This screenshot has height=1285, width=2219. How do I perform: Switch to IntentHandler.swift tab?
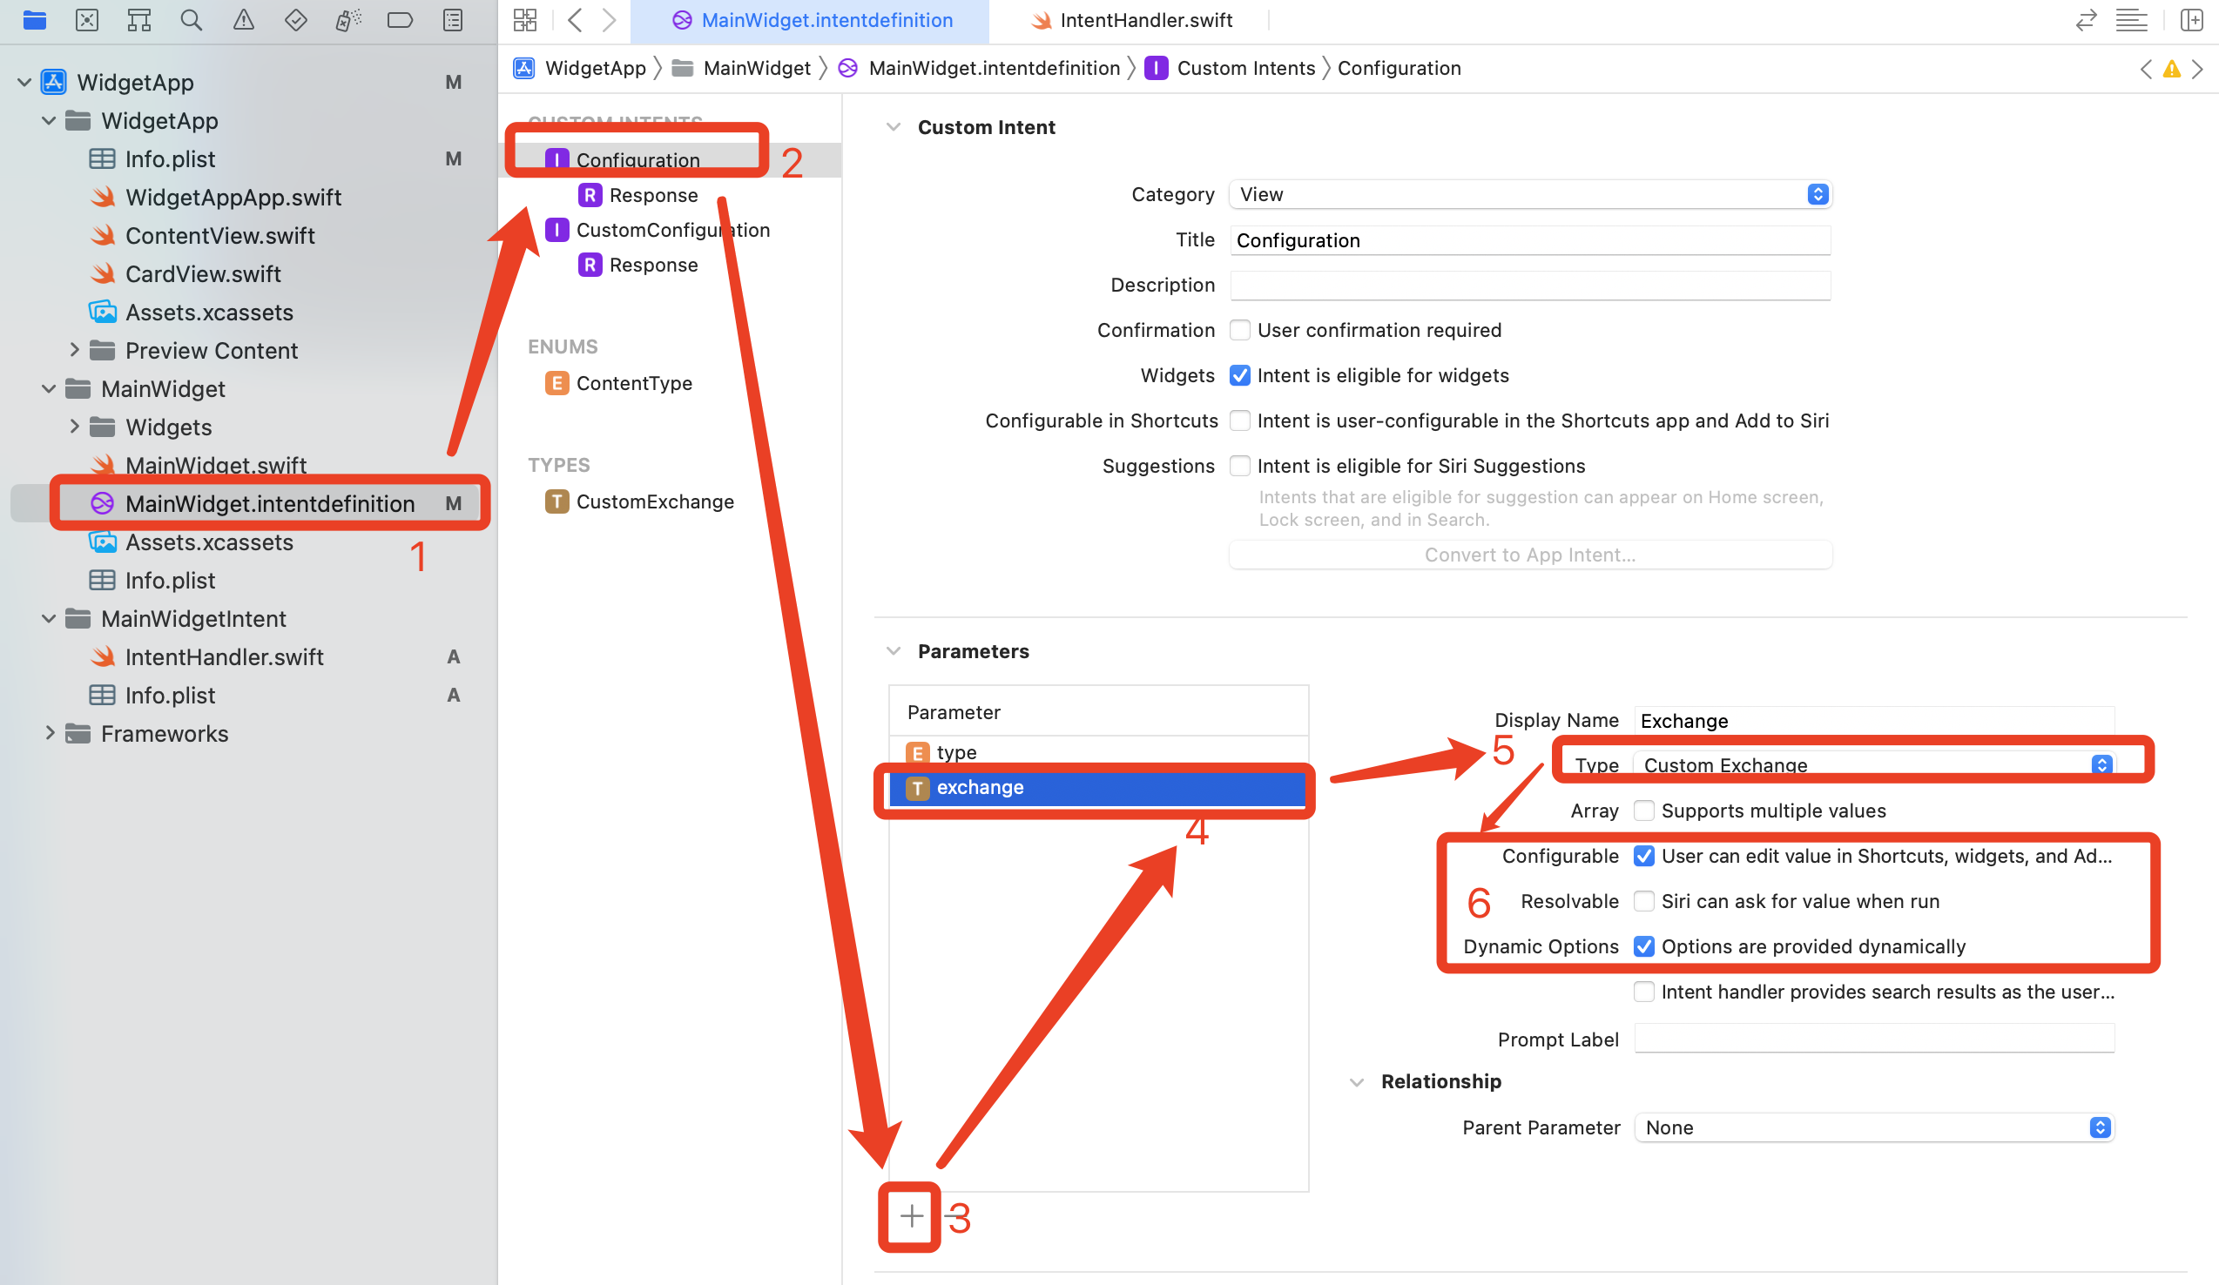[1131, 20]
